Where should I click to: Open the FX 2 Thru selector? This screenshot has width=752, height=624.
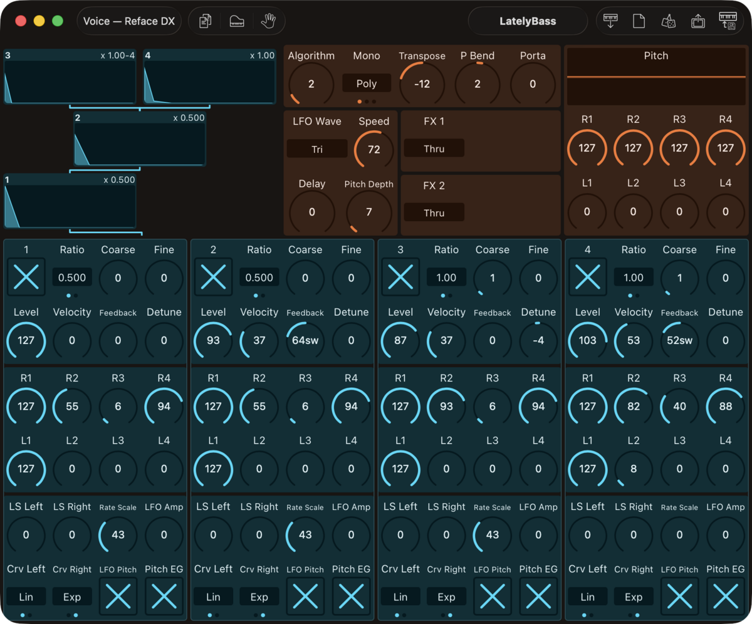[434, 212]
